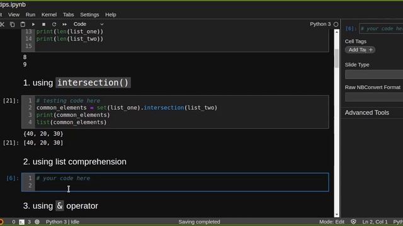Open the Tabs menu

[x=69, y=14]
